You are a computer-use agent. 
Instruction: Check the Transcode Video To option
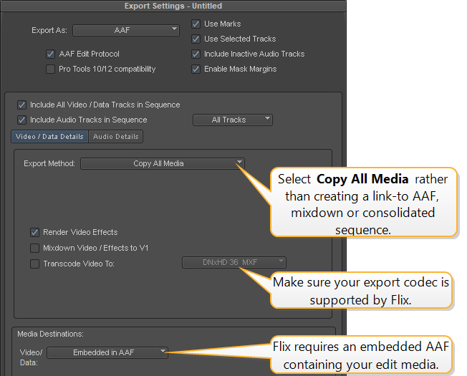[35, 263]
